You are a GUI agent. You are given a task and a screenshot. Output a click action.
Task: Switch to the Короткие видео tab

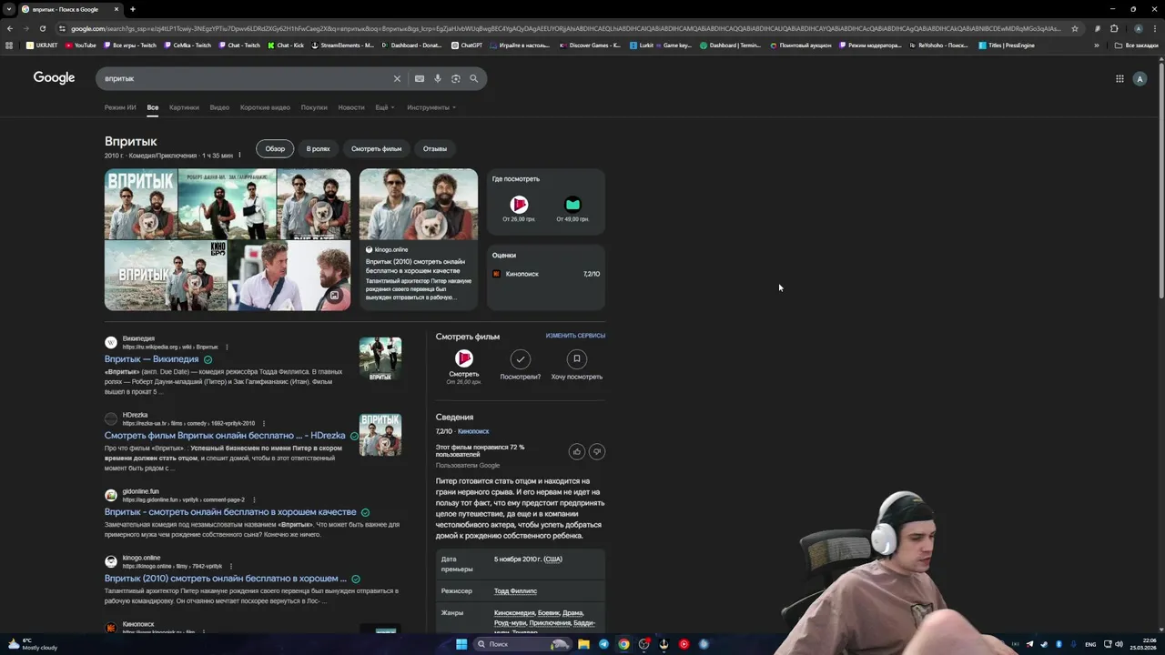coord(265,107)
